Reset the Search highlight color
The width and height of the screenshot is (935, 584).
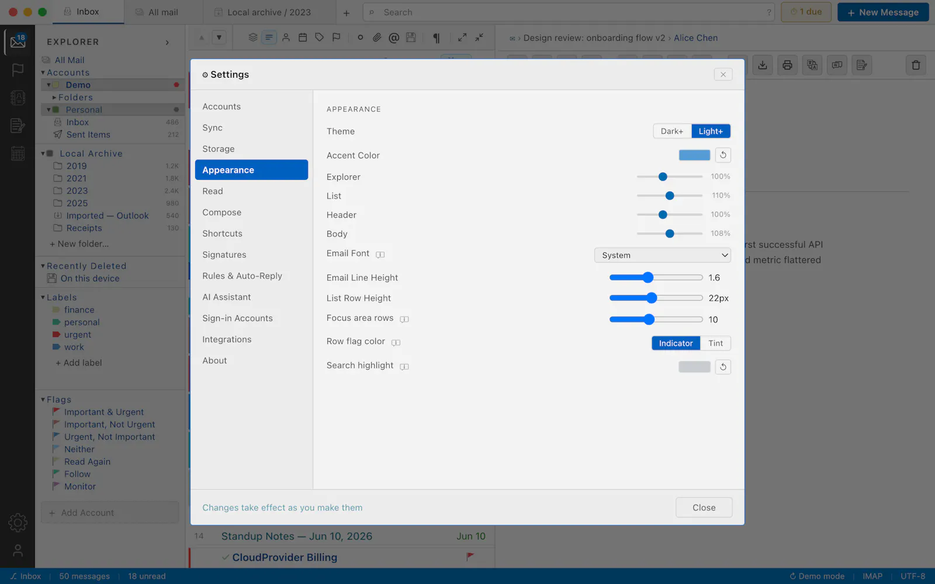pos(723,367)
